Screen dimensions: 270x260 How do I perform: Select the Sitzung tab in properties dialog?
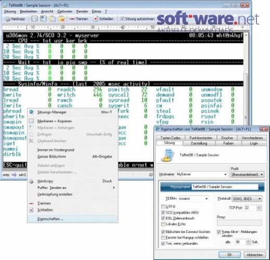[170, 143]
